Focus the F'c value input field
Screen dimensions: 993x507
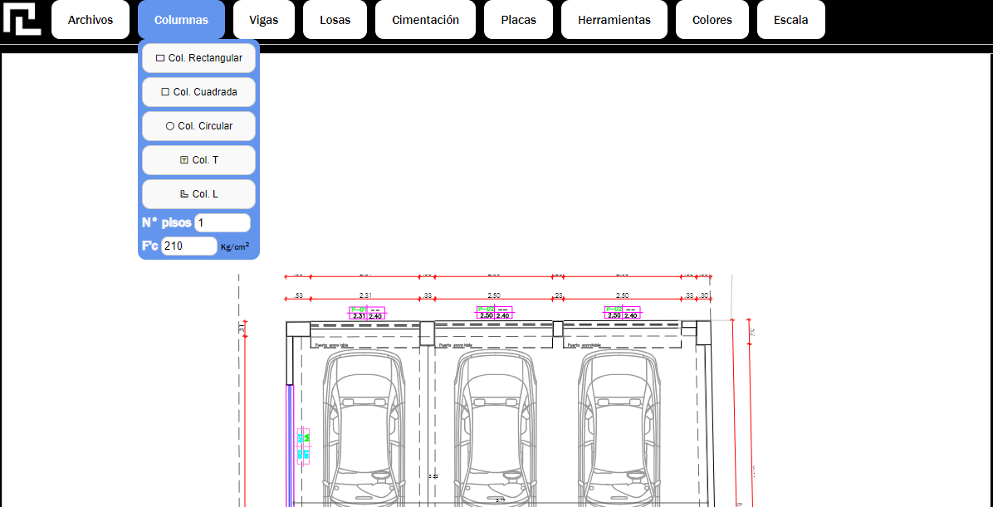[x=189, y=246]
